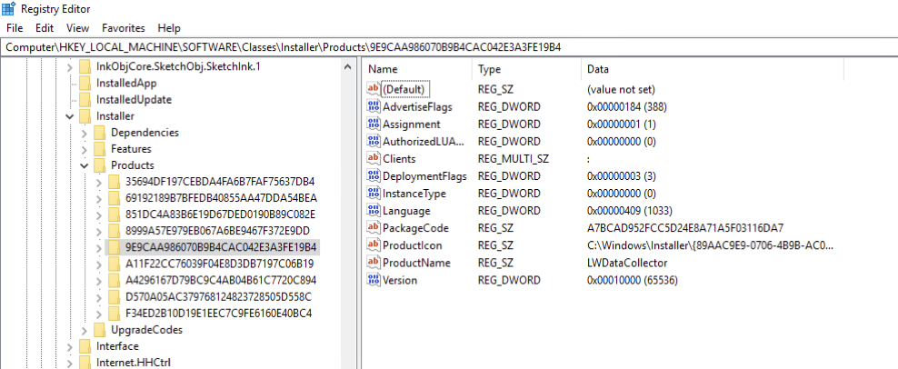Click the Products folder icon
The width and height of the screenshot is (898, 369).
100,165
